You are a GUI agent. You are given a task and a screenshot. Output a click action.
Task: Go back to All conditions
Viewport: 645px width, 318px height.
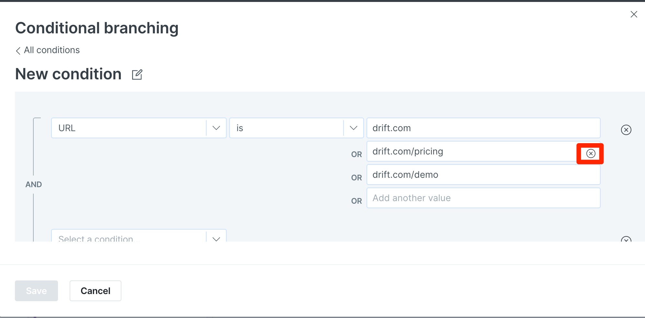pos(51,50)
